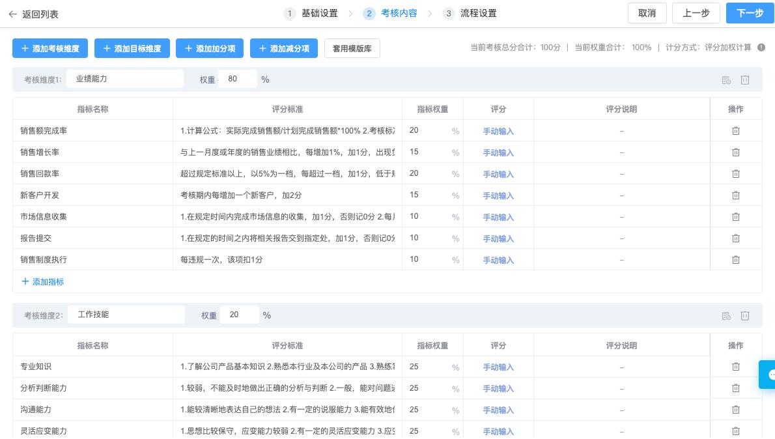Viewport: 775px width, 439px height.
Task: Delete the 销售增长率 indicator row
Action: click(x=735, y=152)
